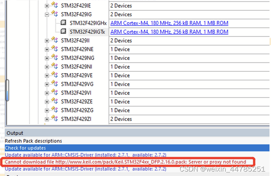Select highlighted "Check for updates" output line

pyautogui.click(x=137, y=148)
